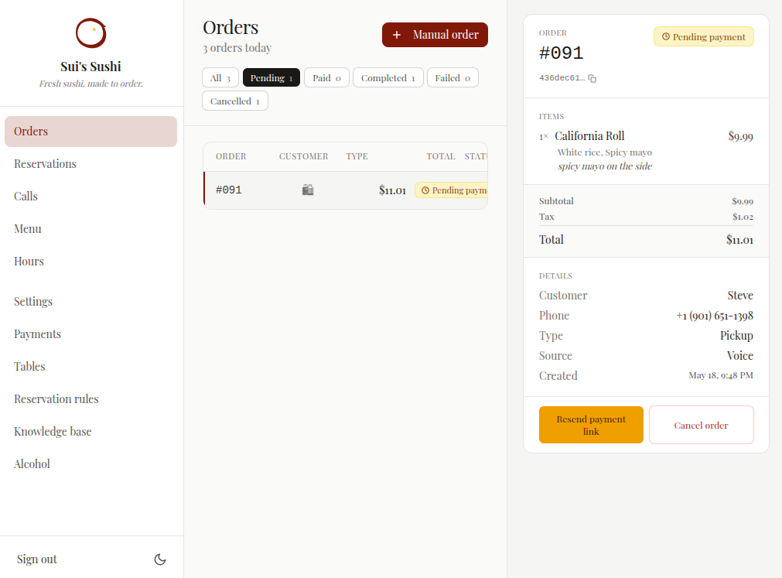Go to Alcohol settings
Viewport: 782px width, 578px height.
[90, 463]
